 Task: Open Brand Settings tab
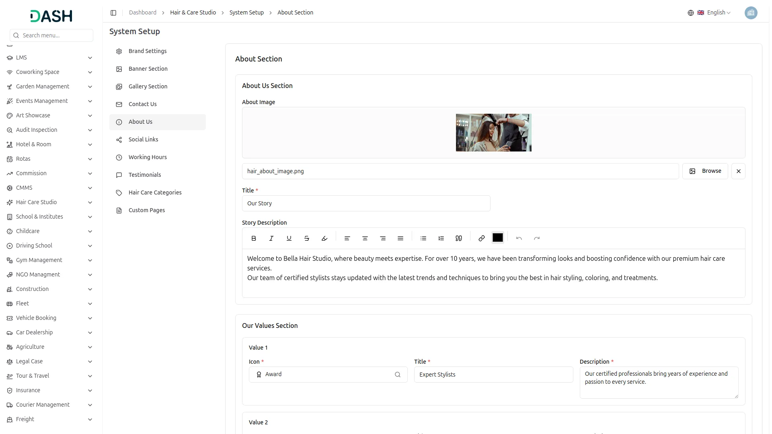pyautogui.click(x=158, y=51)
